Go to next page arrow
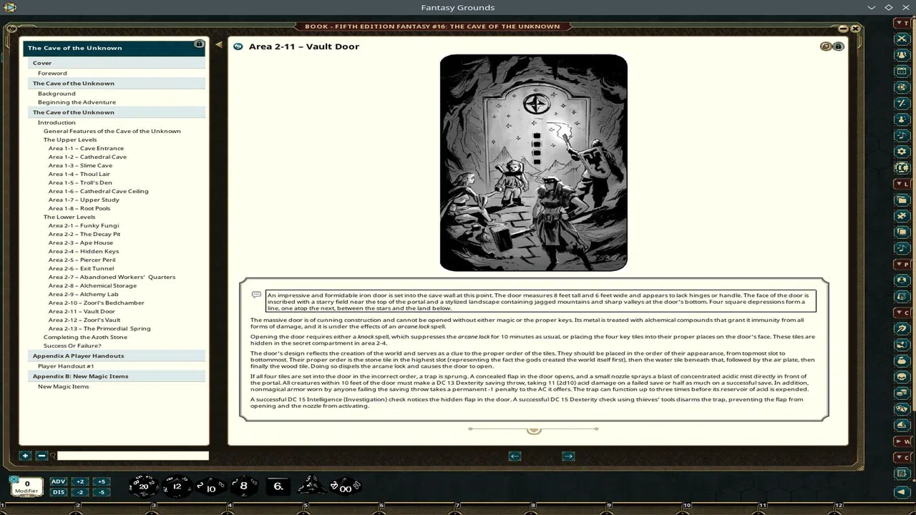This screenshot has width=916, height=515. [x=568, y=456]
